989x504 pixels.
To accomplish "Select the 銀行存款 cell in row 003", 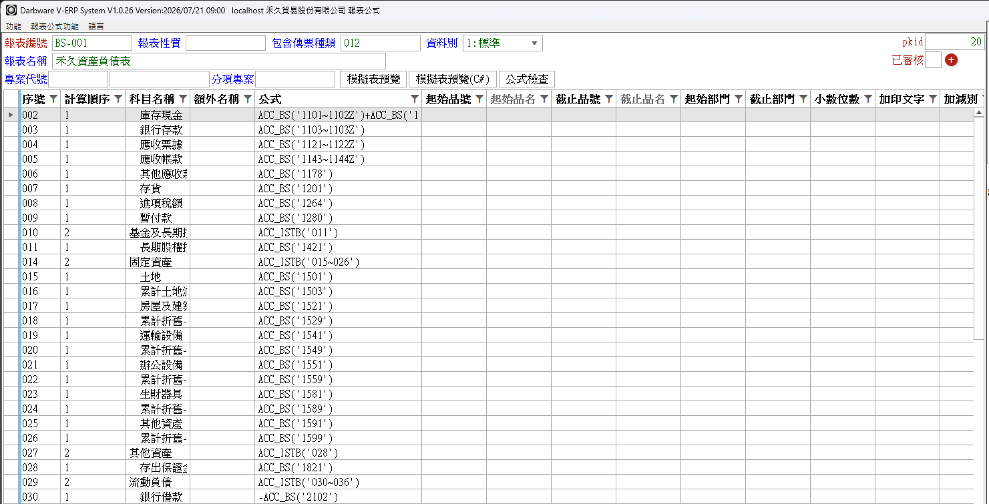I will coord(158,130).
